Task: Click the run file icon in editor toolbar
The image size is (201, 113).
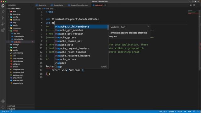Action: pyautogui.click(x=191, y=5)
